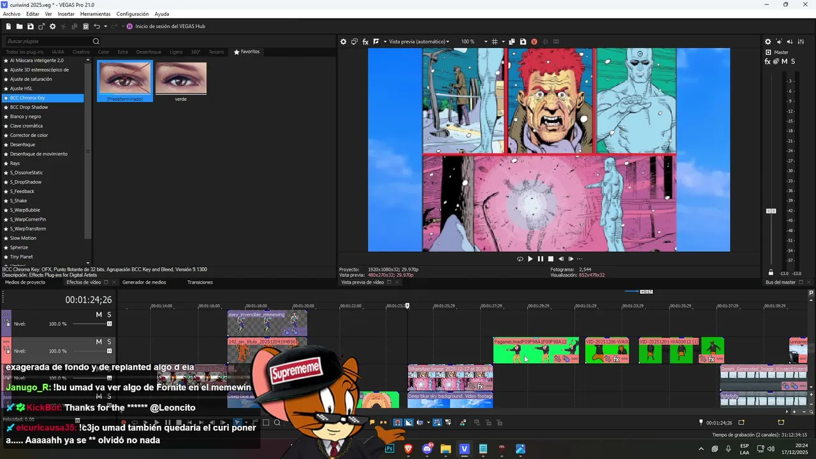Click the paste clipboard icon in the toolbar
The width and height of the screenshot is (816, 459).
point(85,26)
